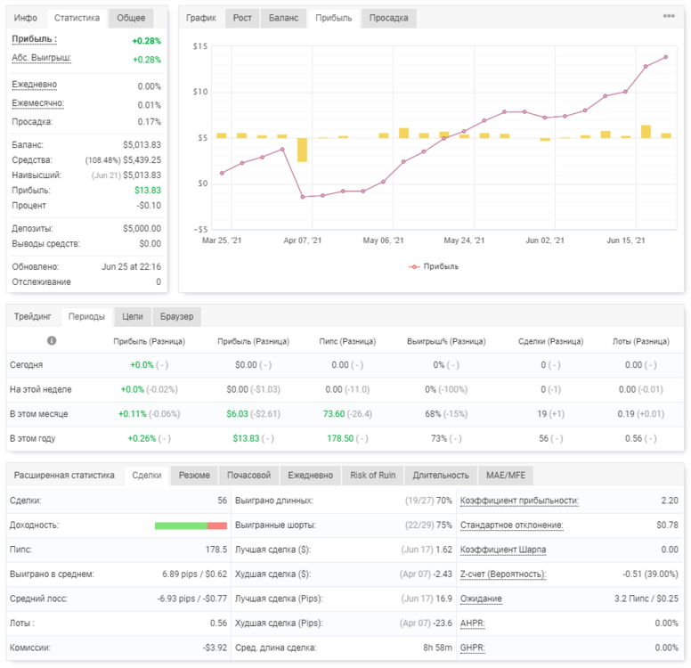Click the Пипс (Разница) column header
This screenshot has height=668, width=691.
click(x=347, y=341)
